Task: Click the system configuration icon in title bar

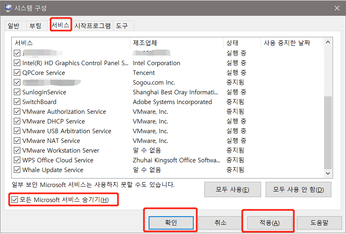Action: click(9, 8)
